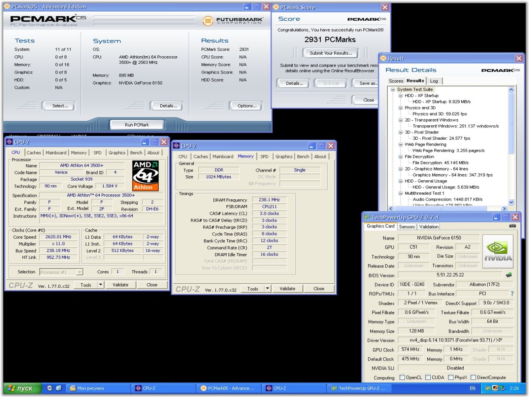Click CPU-Z icon in the left CPU-Z title bar

pyautogui.click(x=10, y=142)
